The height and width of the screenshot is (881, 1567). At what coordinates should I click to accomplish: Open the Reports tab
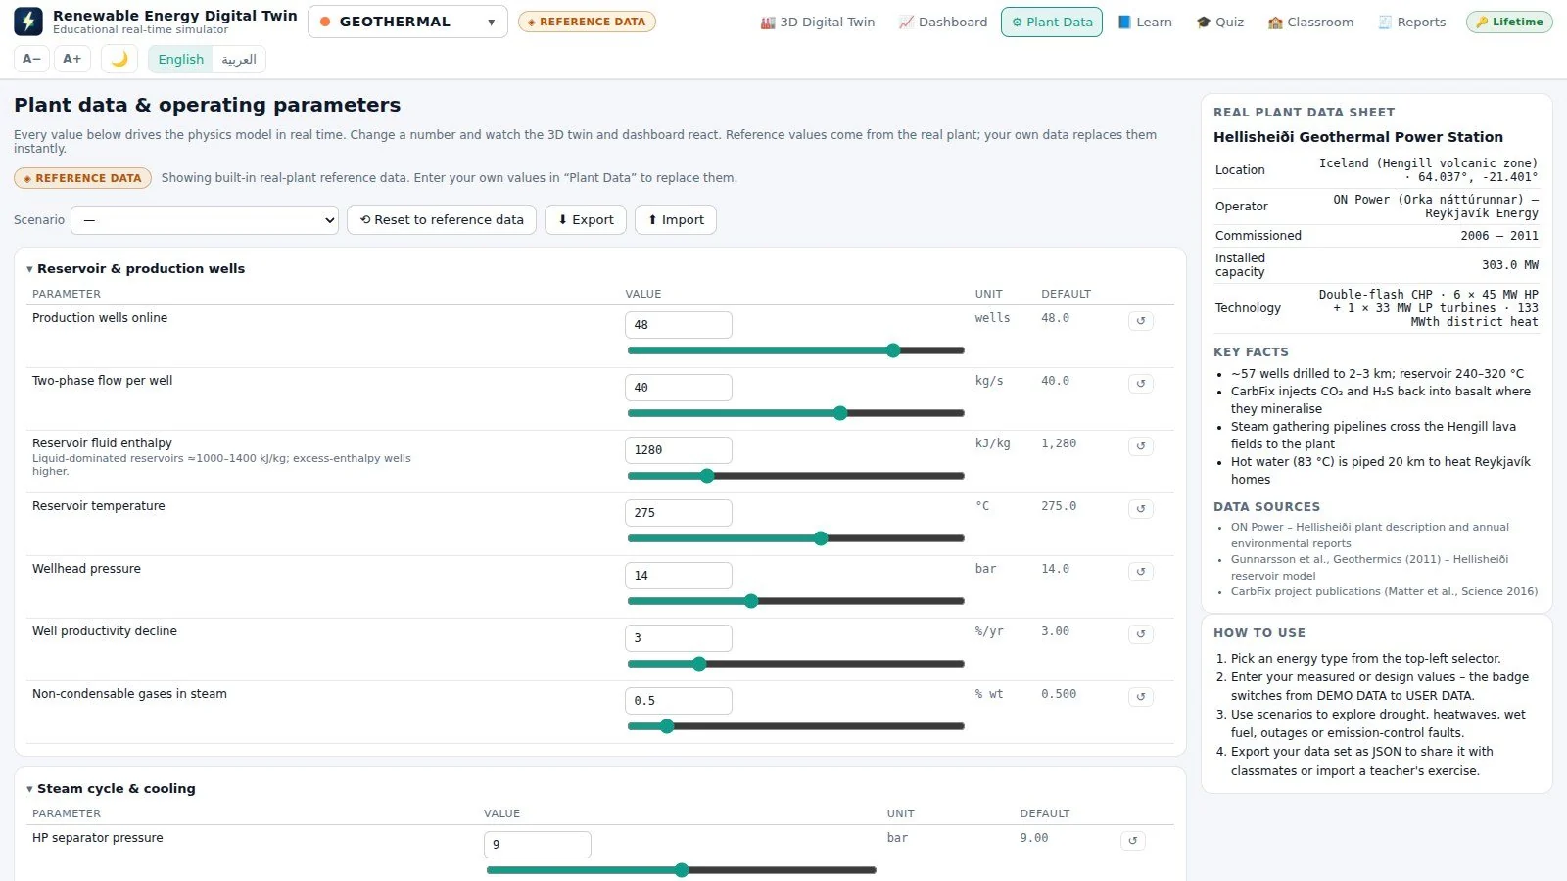(1412, 22)
